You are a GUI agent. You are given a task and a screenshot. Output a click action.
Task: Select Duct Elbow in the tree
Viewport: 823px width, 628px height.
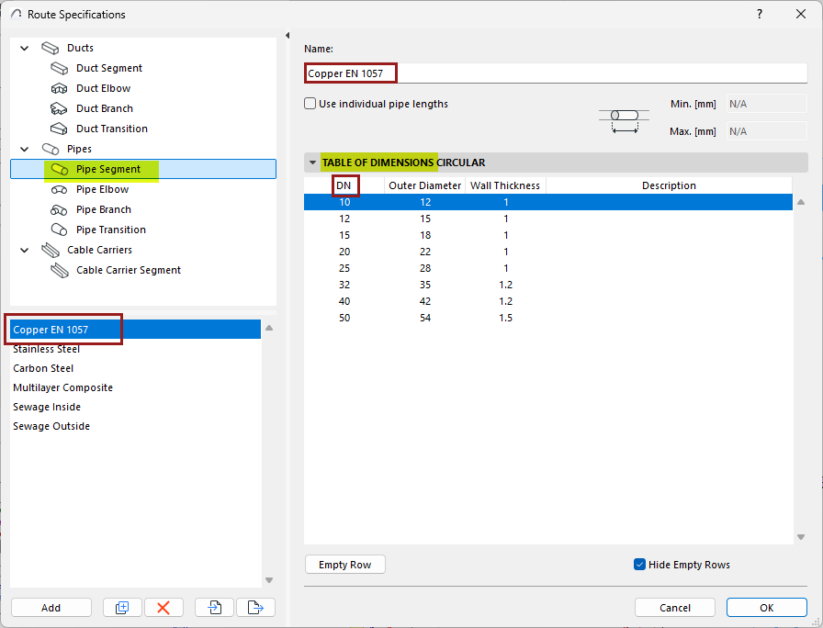point(104,89)
